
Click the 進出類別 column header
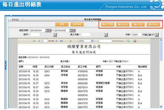142,67
